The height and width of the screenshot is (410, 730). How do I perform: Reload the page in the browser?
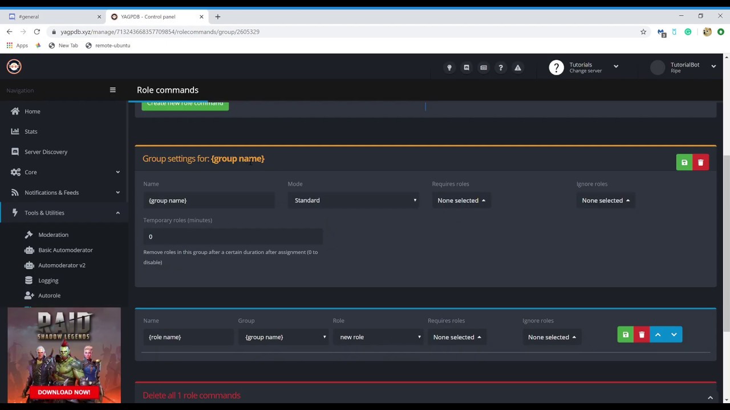37,32
